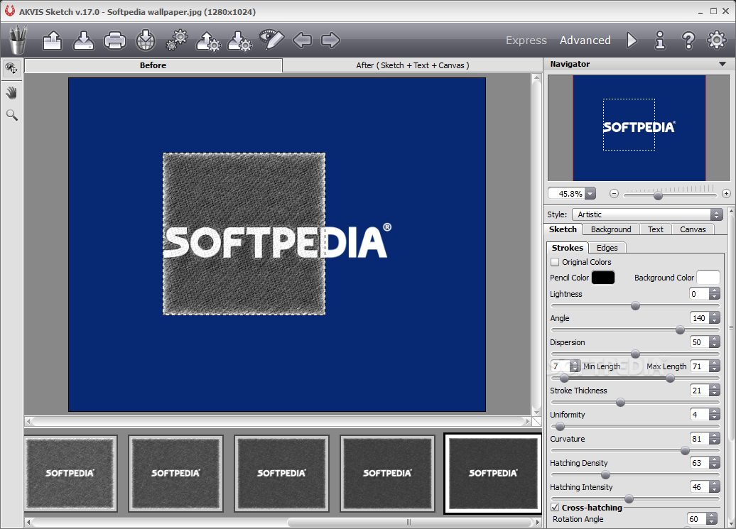Open the zoom percentage dropdown 45.8%

tap(589, 193)
